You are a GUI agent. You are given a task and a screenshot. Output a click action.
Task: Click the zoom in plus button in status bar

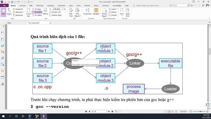207,111
